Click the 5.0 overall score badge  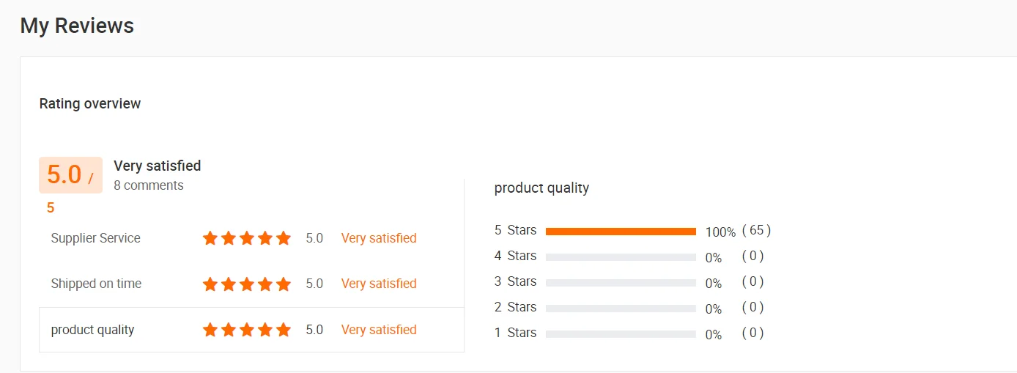coord(70,175)
